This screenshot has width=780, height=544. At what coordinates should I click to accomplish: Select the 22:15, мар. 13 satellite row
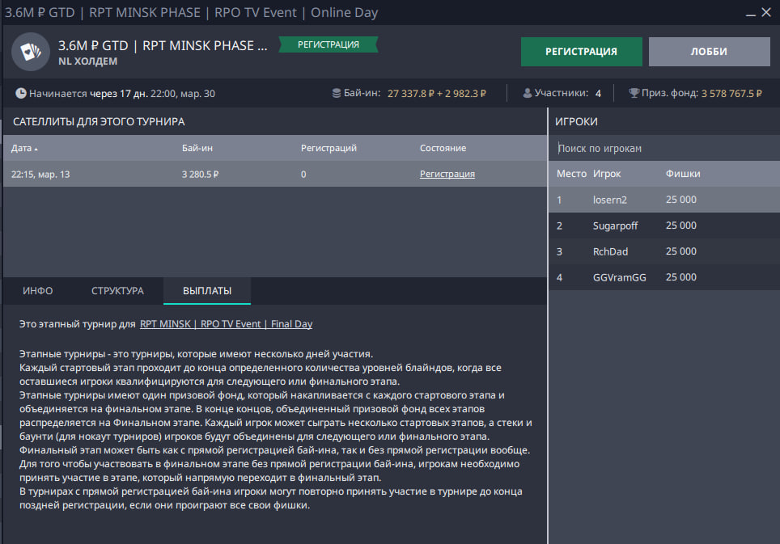(162, 174)
